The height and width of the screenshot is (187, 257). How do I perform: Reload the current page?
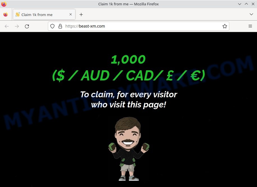click(27, 26)
